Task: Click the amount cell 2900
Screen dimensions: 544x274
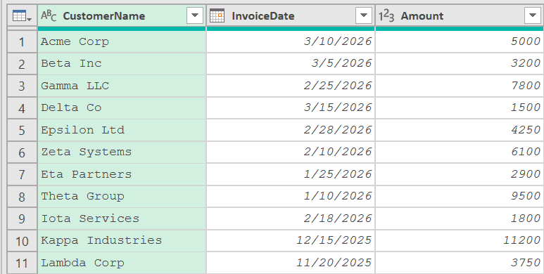Action: click(460, 174)
